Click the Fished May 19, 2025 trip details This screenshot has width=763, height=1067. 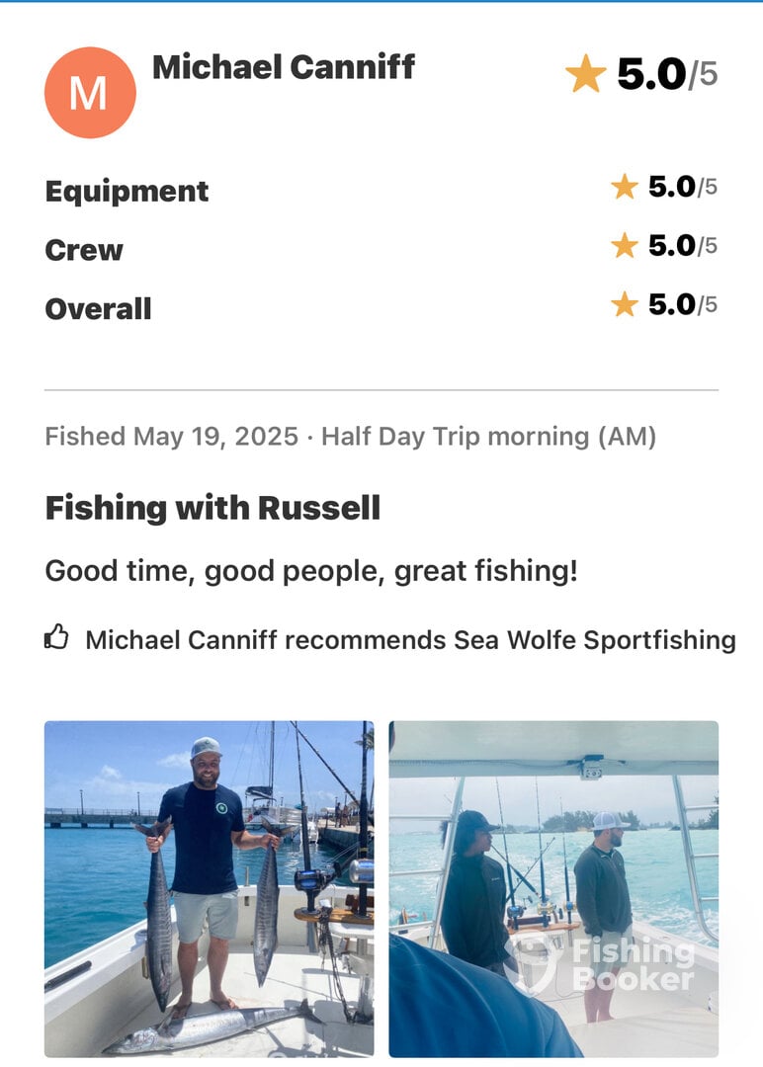[x=351, y=437]
